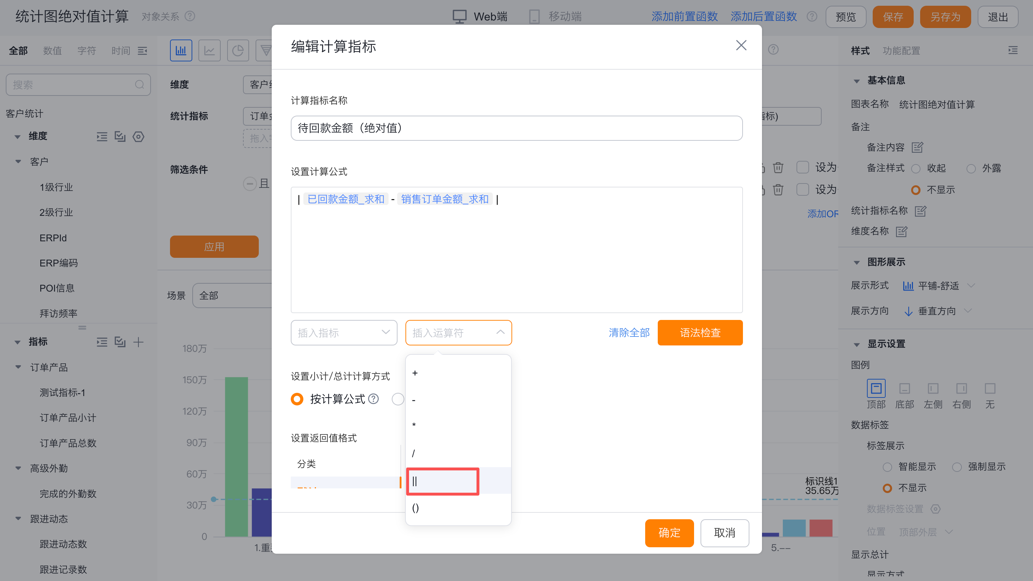Select the line chart type icon
The width and height of the screenshot is (1033, 581).
coord(209,51)
